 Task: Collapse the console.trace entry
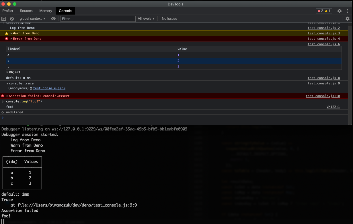click(x=8, y=83)
